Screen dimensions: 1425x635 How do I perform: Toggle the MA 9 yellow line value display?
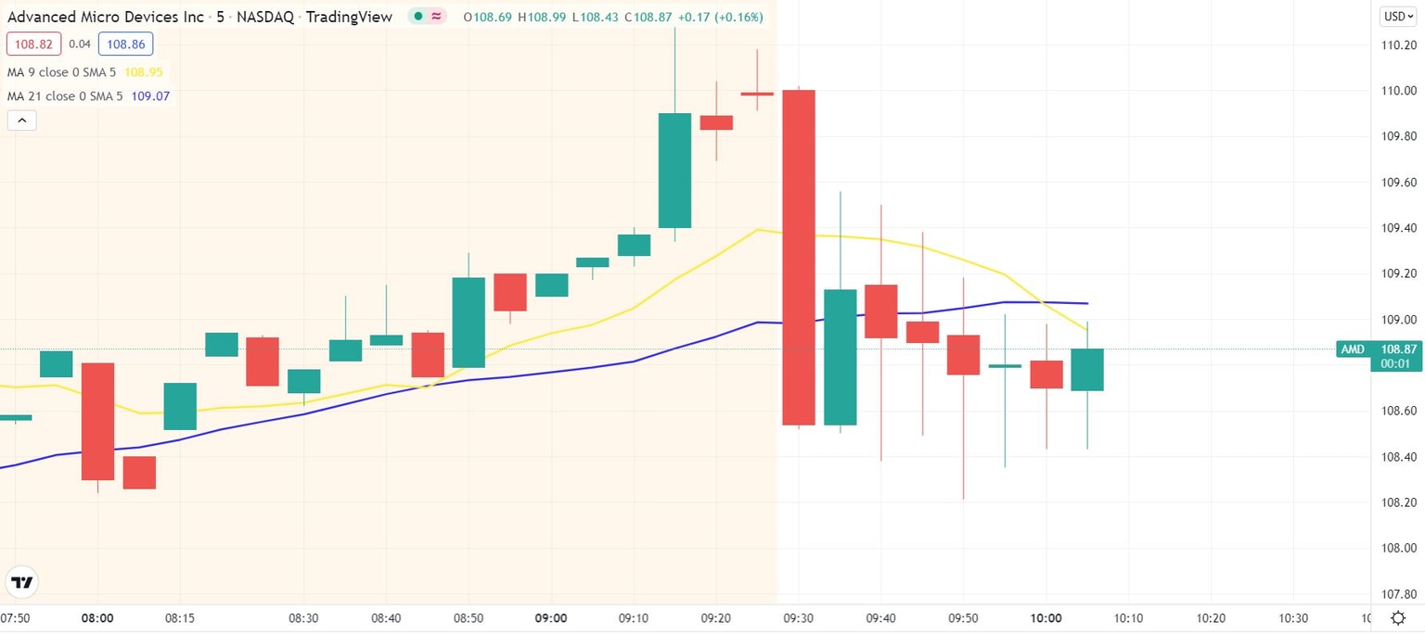click(x=144, y=71)
